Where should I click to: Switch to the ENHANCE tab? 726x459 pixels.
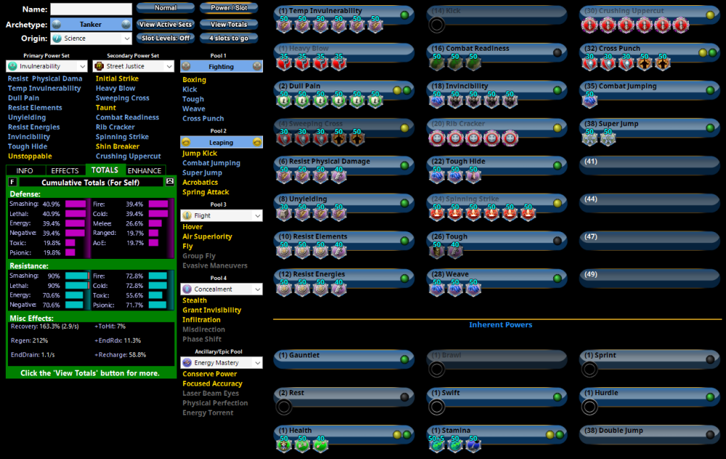144,170
